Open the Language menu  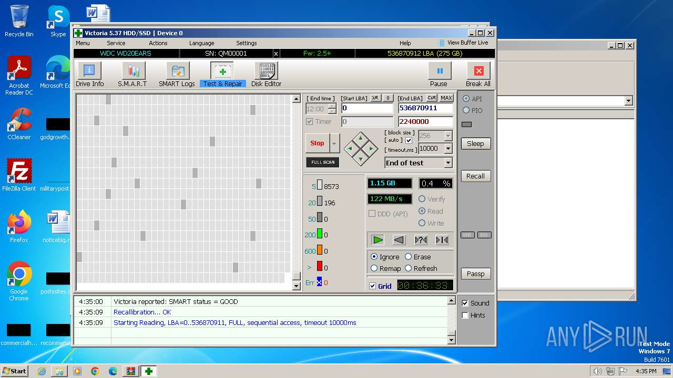pos(202,43)
